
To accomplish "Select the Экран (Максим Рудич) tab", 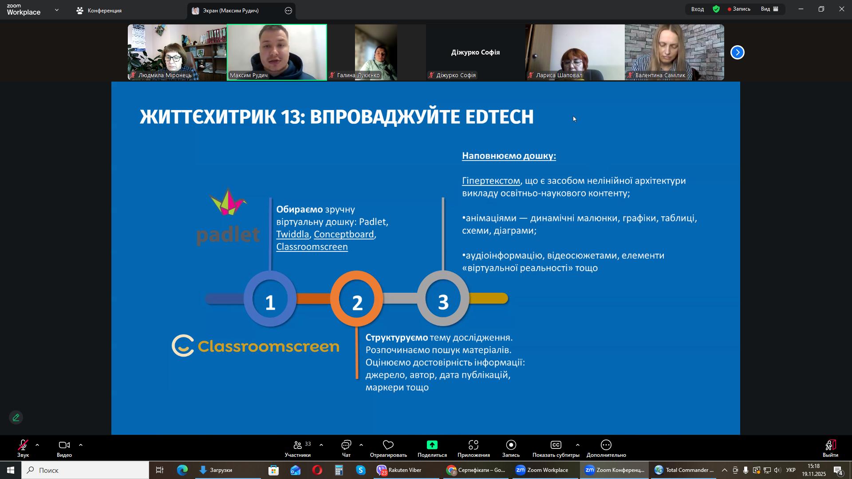I will tap(231, 10).
